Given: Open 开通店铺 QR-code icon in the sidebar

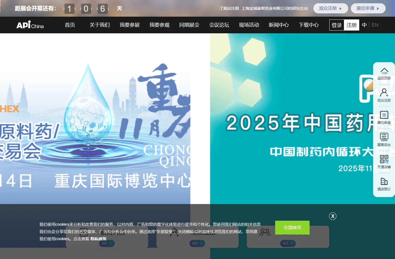Looking at the screenshot, I should tap(384, 159).
